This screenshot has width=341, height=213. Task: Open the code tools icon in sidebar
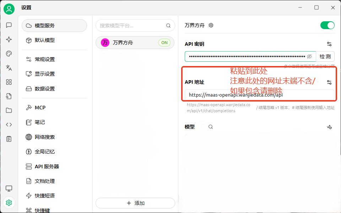coord(9,125)
